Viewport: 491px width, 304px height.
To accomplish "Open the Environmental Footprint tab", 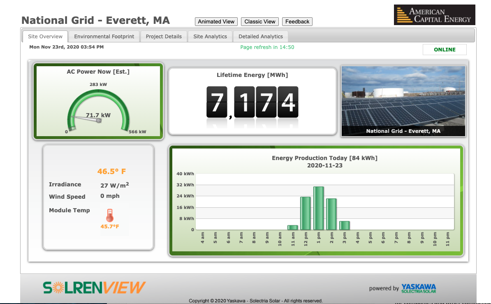I will click(104, 36).
